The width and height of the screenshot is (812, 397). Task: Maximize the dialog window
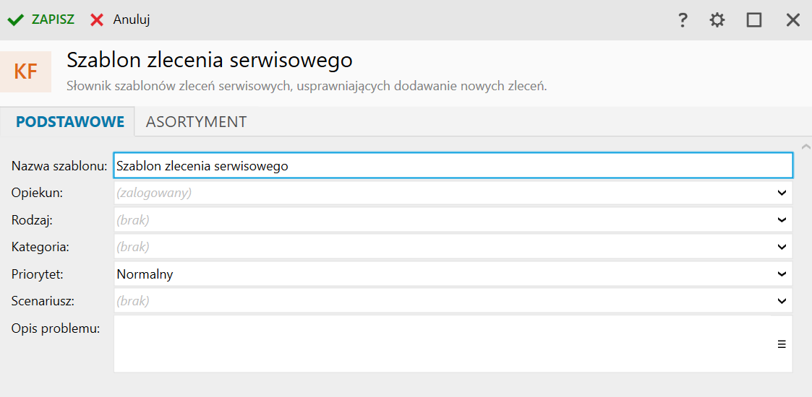pos(754,20)
